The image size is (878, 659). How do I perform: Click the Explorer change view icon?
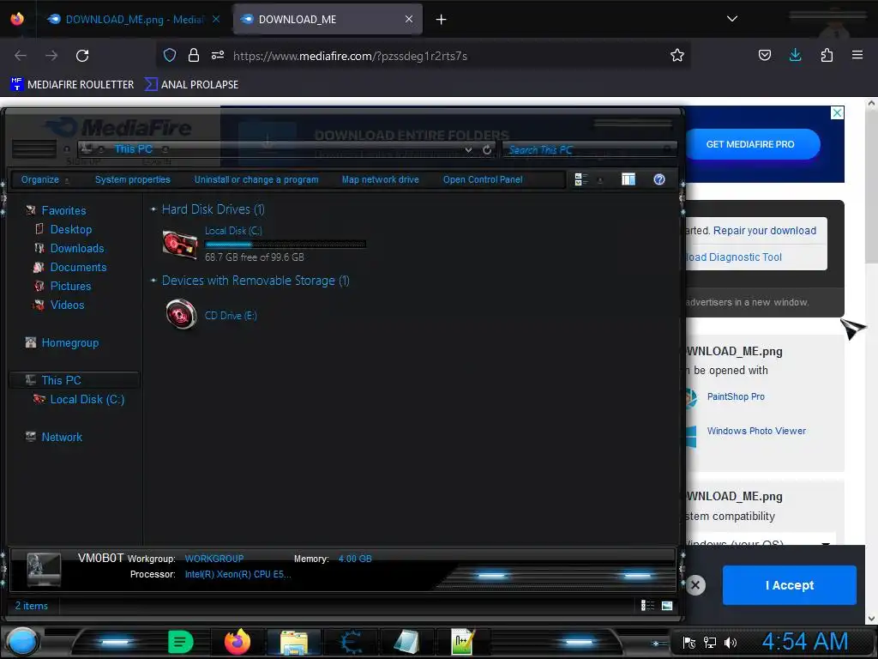click(x=581, y=179)
